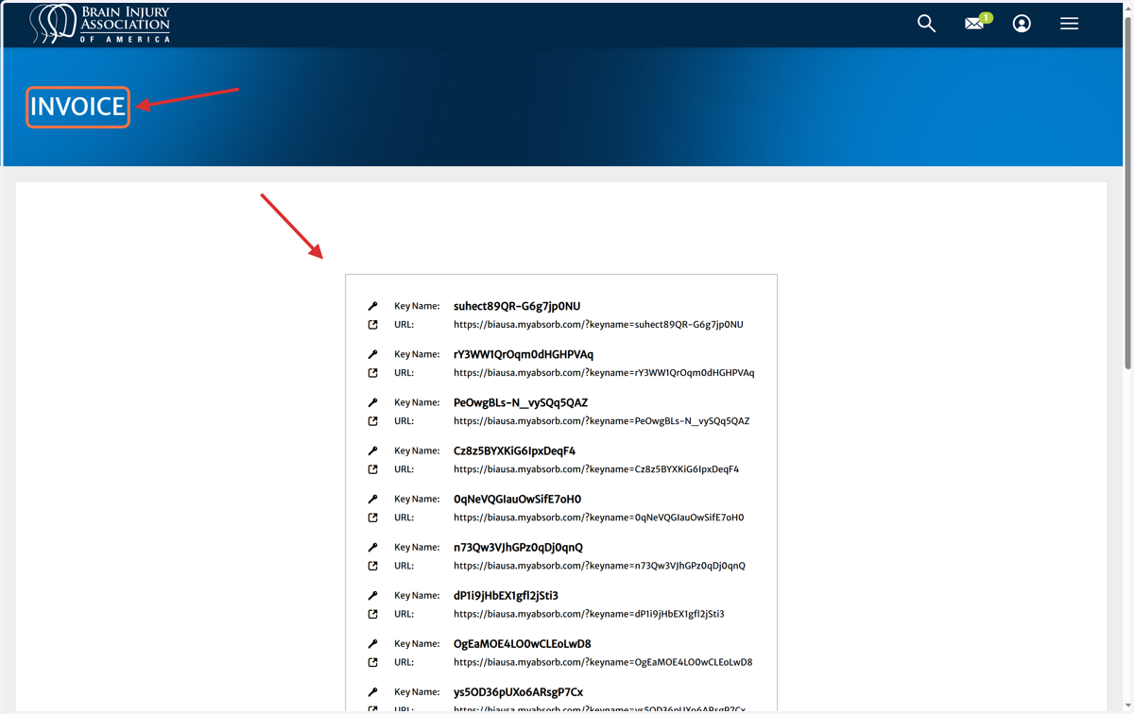The height and width of the screenshot is (714, 1134).
Task: Select key name text 0qNeVQGIauOwSifE7oH0
Action: [517, 499]
